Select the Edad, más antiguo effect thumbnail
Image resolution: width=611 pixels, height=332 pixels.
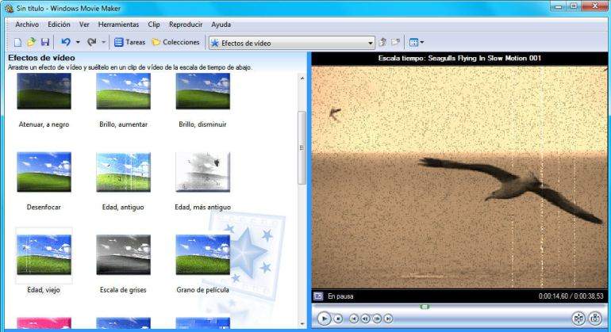[202, 172]
